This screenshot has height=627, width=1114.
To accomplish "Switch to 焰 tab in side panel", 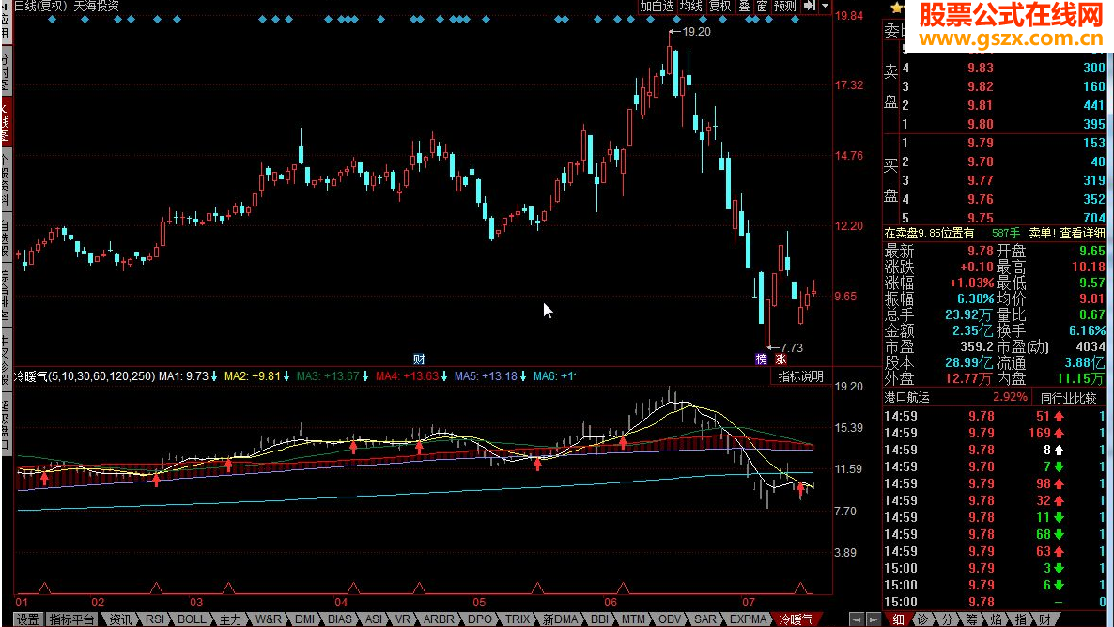I will click(996, 619).
